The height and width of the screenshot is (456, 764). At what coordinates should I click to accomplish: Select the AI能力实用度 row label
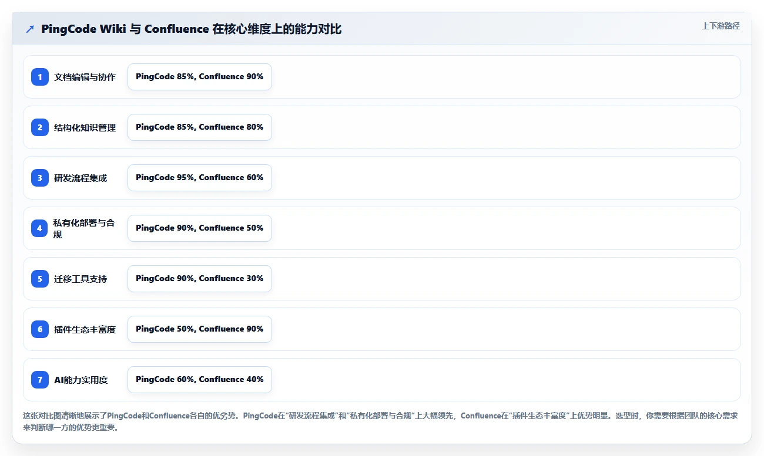[81, 380]
